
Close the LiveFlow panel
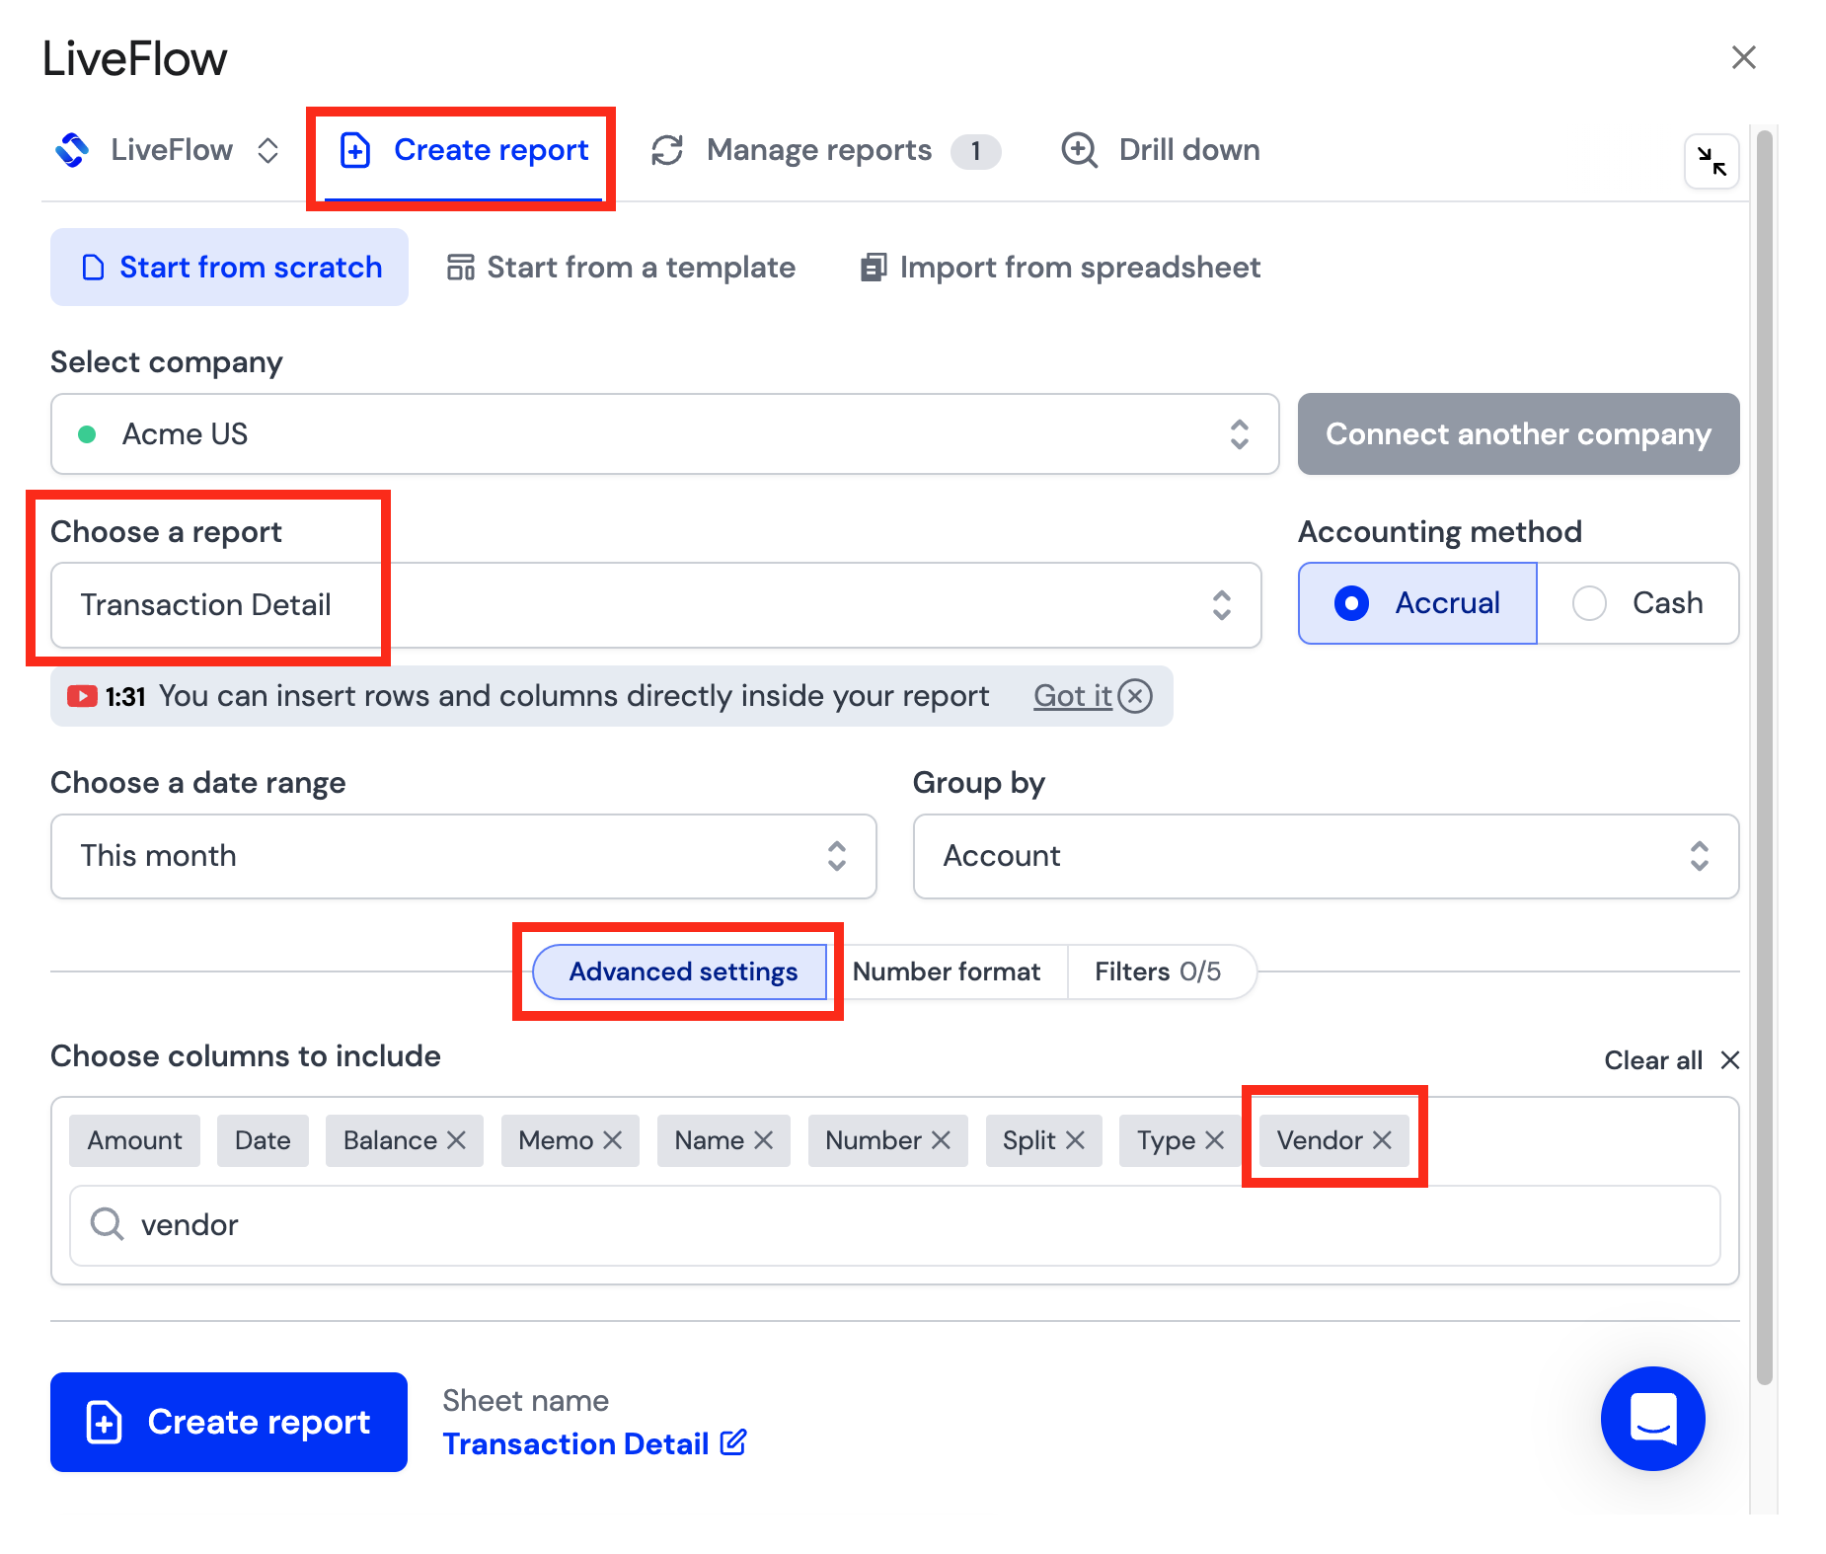point(1743,57)
